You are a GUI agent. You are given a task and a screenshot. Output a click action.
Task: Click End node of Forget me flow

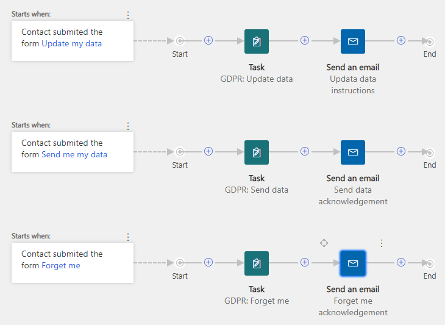(x=430, y=263)
